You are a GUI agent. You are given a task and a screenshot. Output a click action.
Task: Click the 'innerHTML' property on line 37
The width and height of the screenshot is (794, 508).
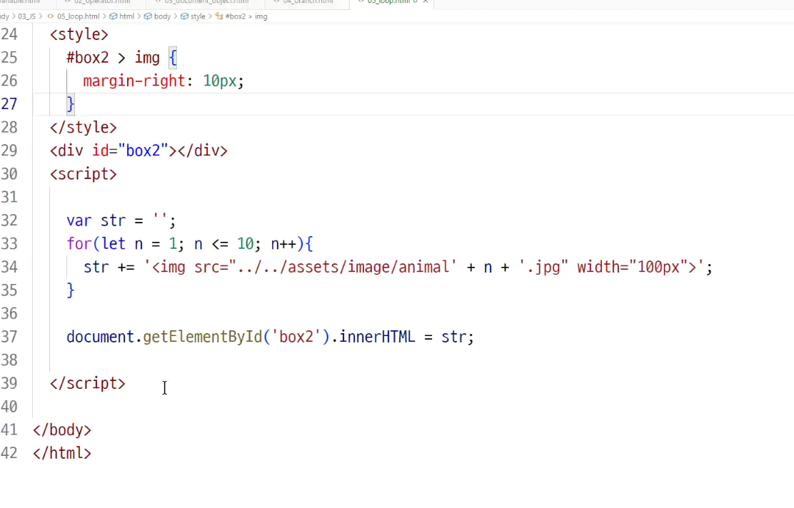pos(377,337)
